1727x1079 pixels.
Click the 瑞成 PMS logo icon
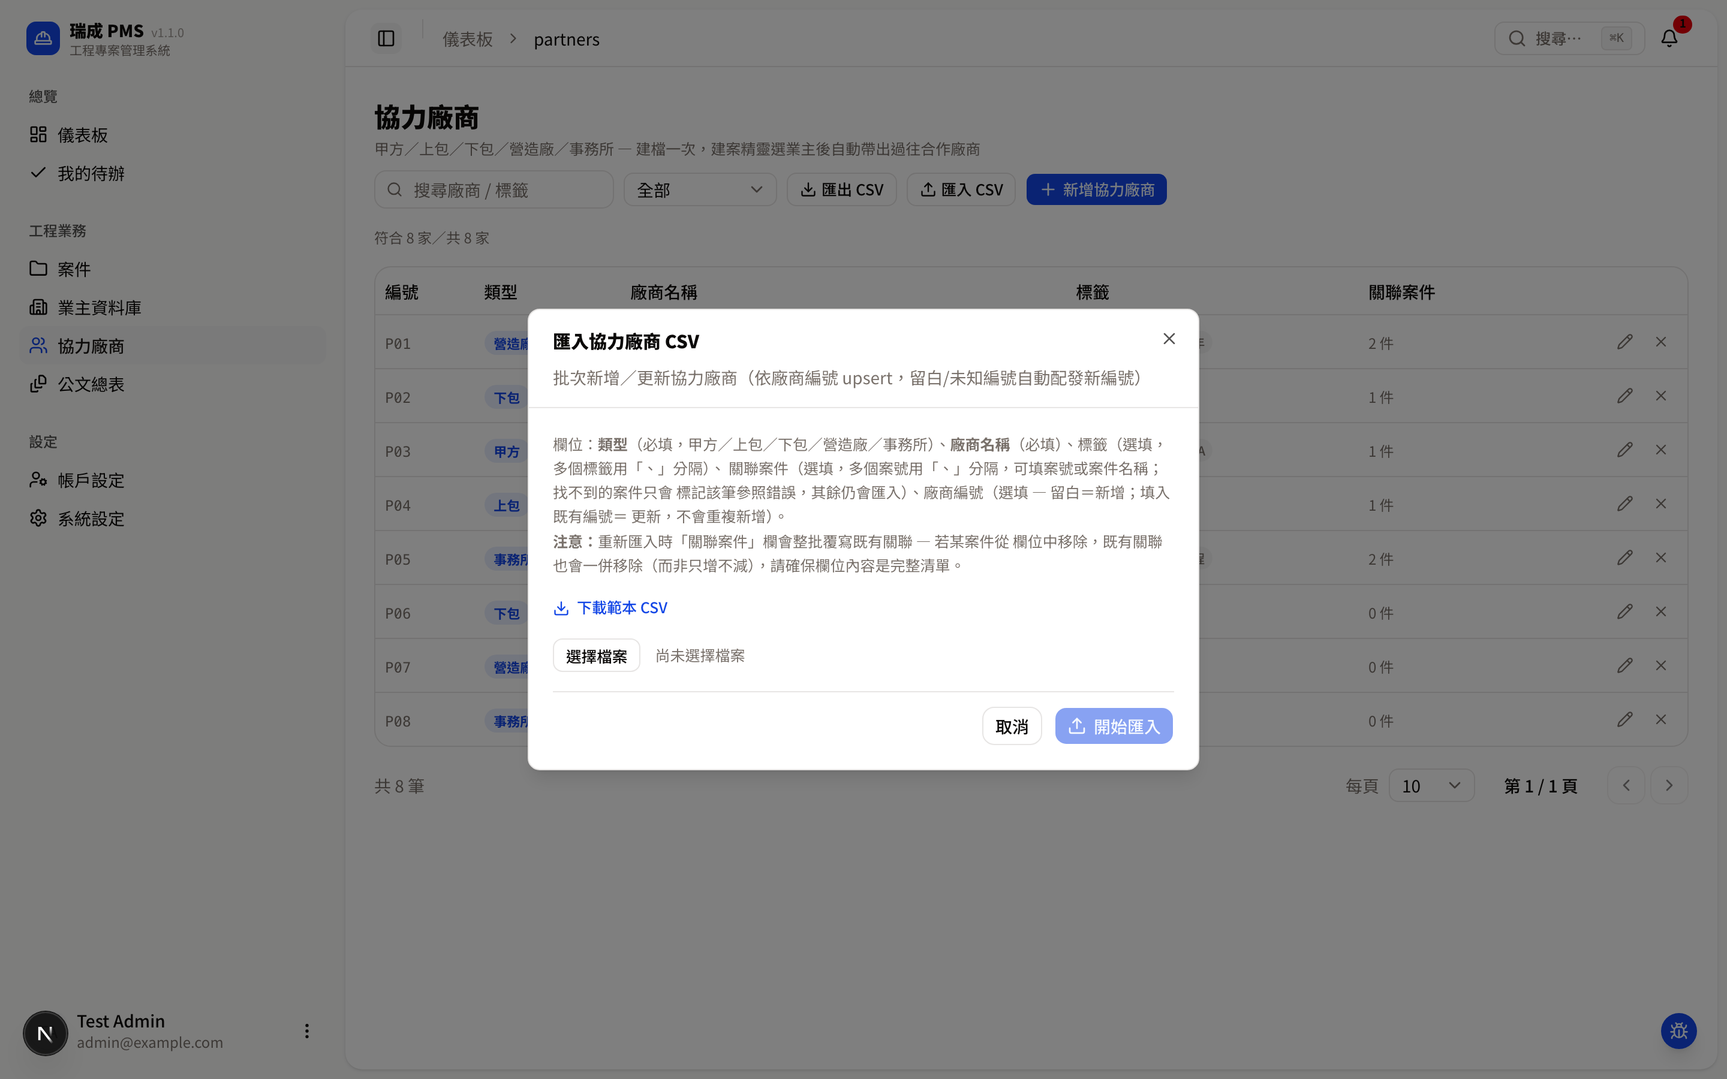[43, 38]
